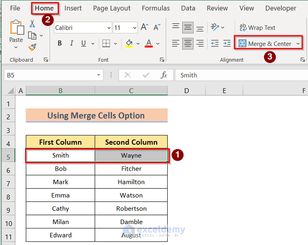Screen dimensions: 308x245
Task: Toggle Middle Align
Action: point(188,27)
